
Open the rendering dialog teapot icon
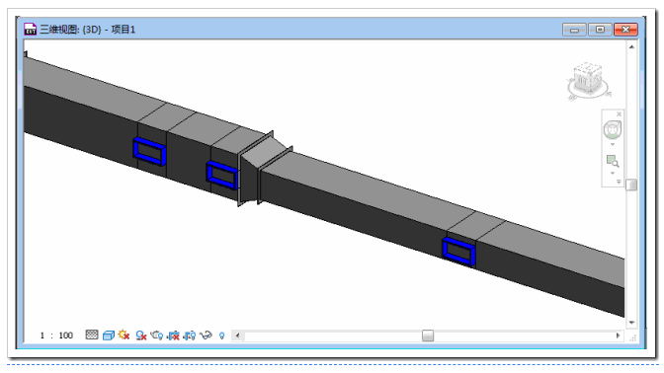coord(157,336)
